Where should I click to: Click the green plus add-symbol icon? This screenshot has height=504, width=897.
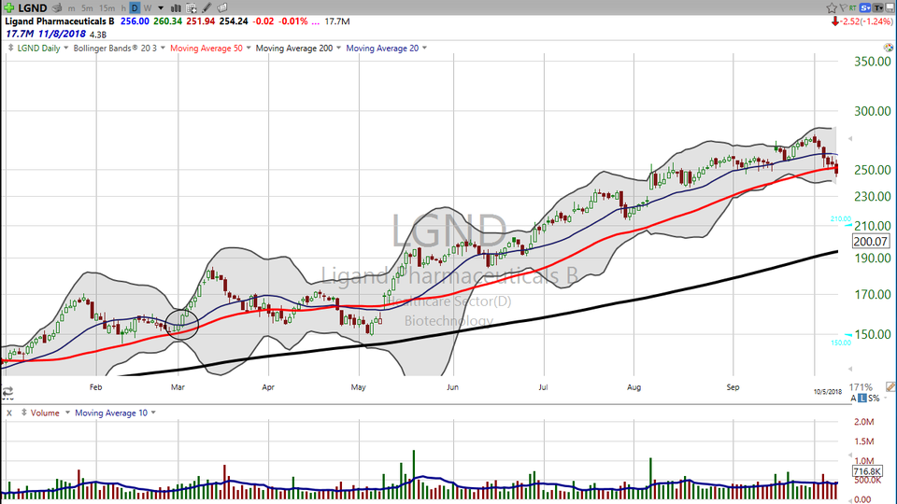click(8, 7)
